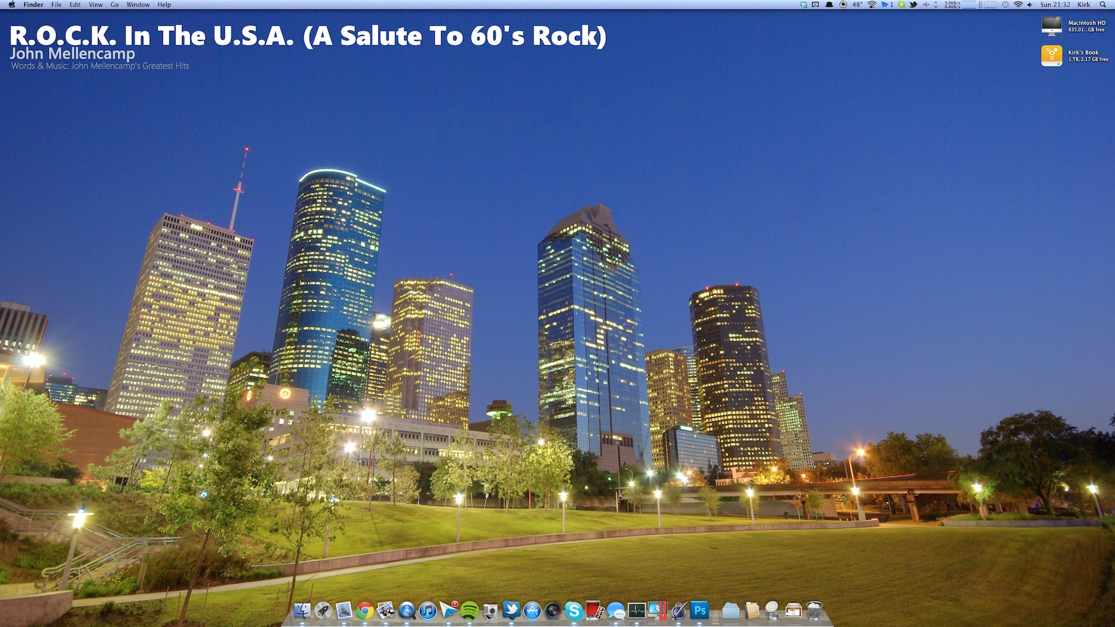The height and width of the screenshot is (627, 1115).
Task: Open the volume speaker menu
Action: pos(1030,4)
